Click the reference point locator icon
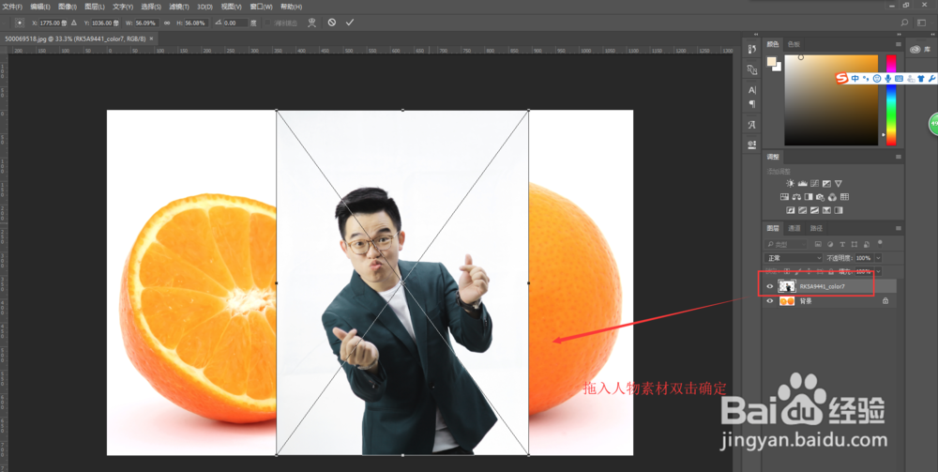The width and height of the screenshot is (938, 472). [x=20, y=23]
